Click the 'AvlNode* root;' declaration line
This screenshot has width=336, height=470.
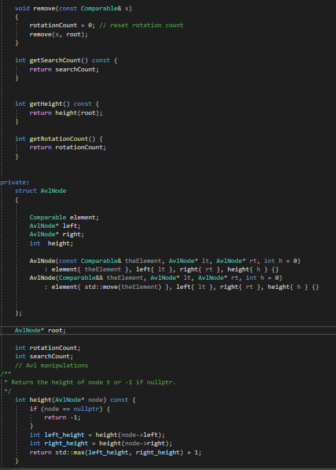click(x=40, y=330)
